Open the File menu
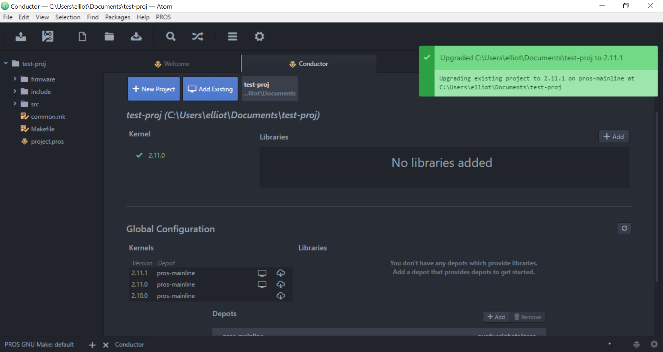 tap(8, 17)
